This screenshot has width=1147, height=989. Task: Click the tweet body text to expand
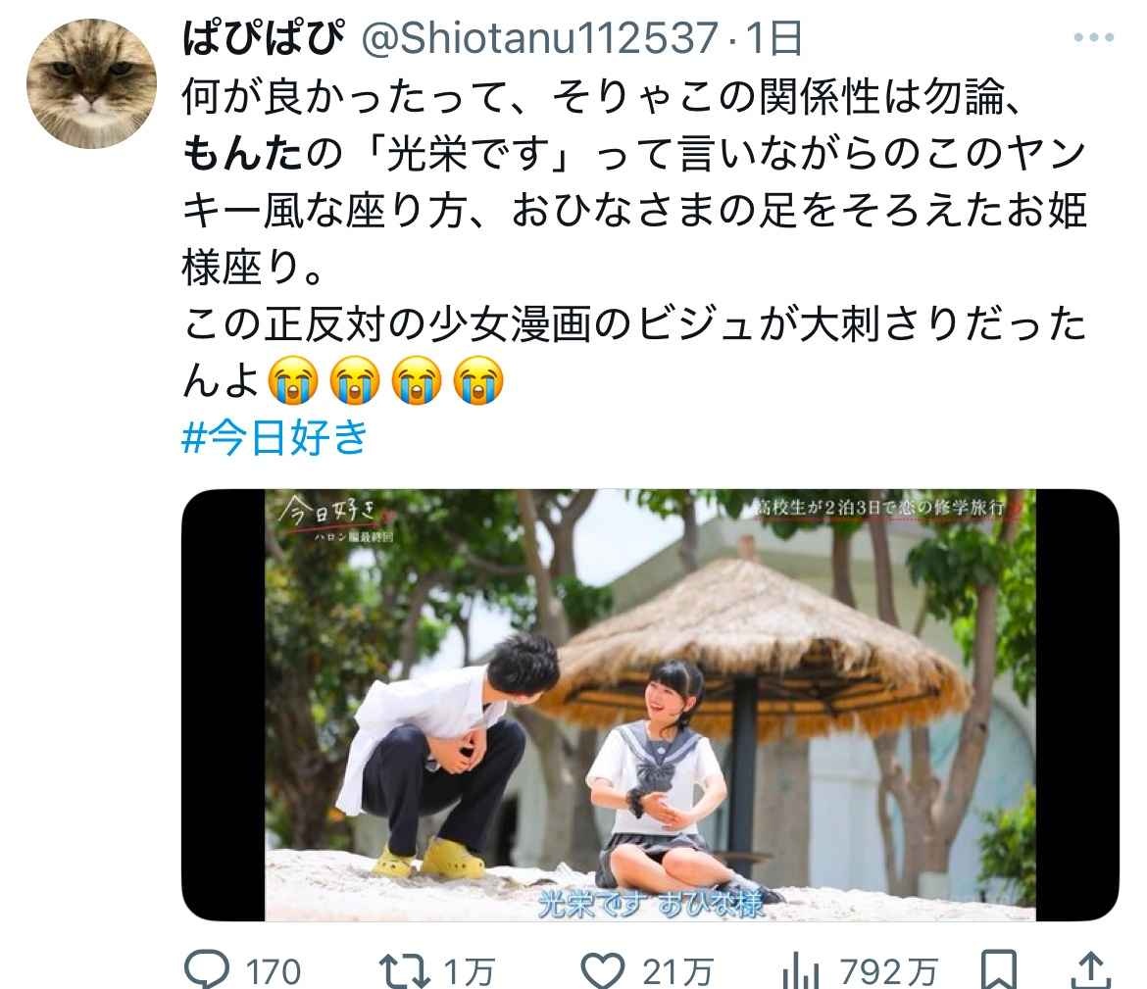633,238
